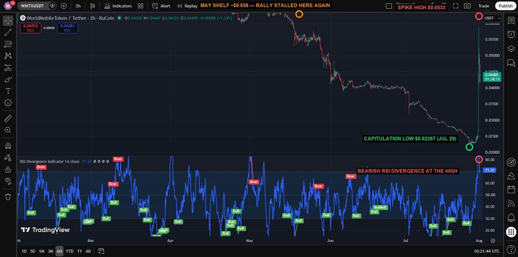Open the watchlist and details panel
Screen dimensions: 518x257
point(511,20)
